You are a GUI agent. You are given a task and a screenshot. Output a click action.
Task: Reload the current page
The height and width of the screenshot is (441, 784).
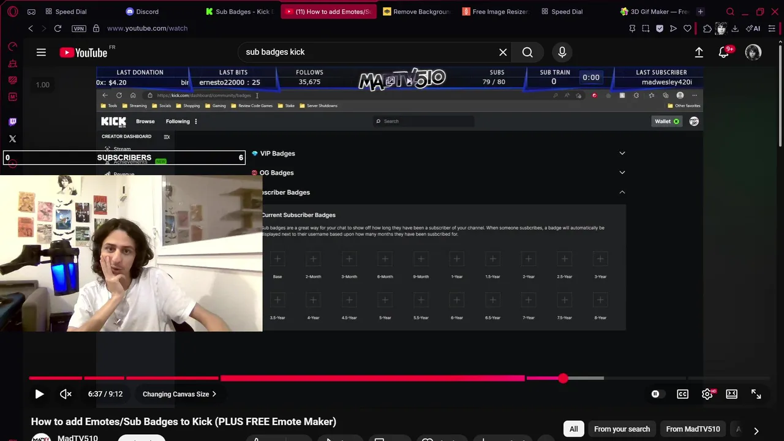[x=58, y=28]
